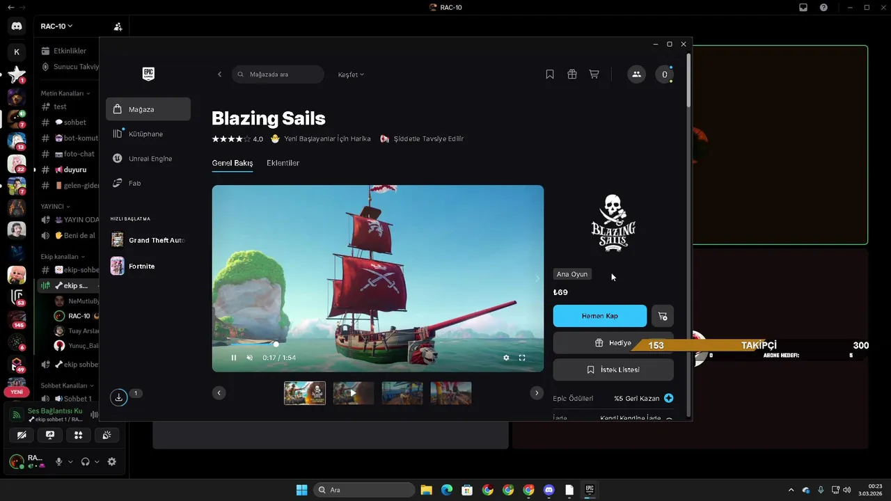Image resolution: width=891 pixels, height=501 pixels.
Task: Select first trailer thumbnail with skull logo
Action: (x=305, y=393)
